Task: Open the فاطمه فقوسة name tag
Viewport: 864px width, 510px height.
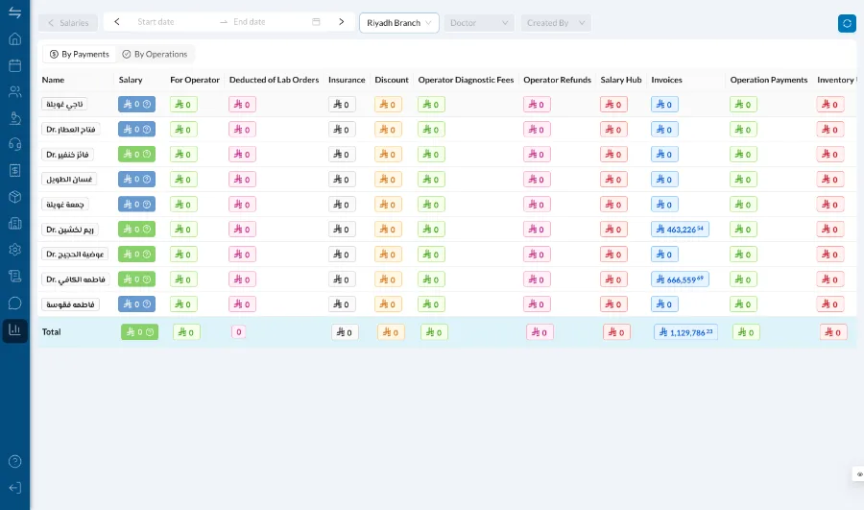Action: click(70, 304)
